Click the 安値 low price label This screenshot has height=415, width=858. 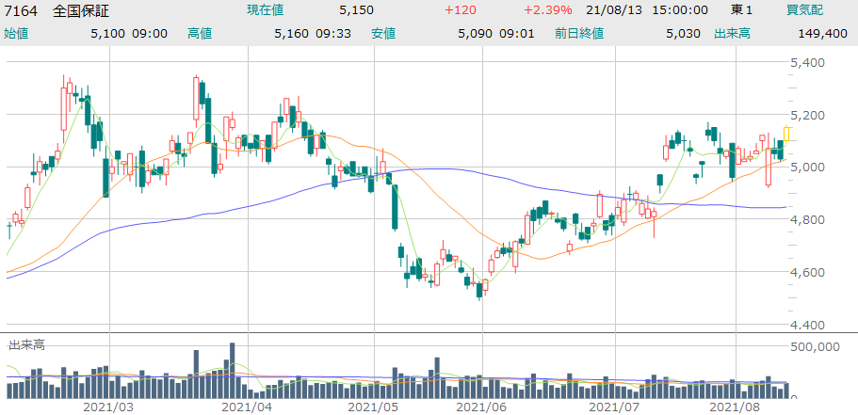(x=382, y=33)
